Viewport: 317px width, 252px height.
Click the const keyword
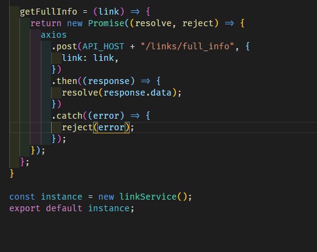click(x=22, y=197)
